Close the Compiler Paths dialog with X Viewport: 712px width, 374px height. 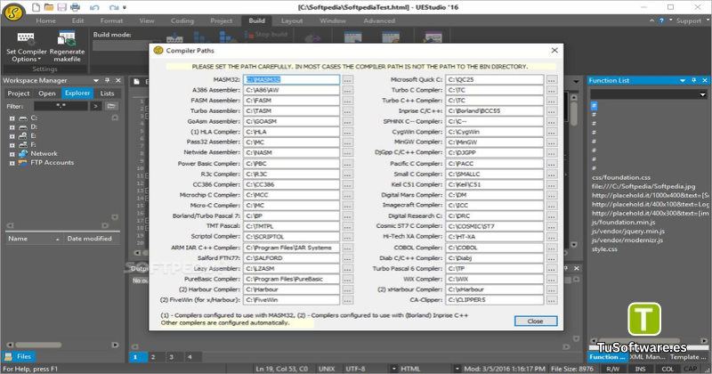[x=554, y=51]
